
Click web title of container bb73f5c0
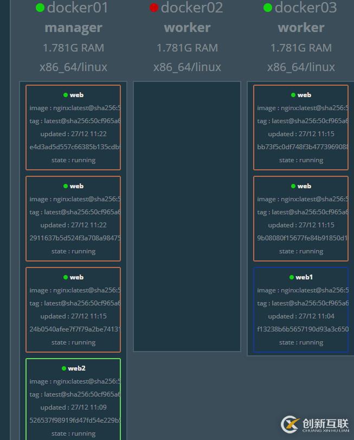coord(304,95)
